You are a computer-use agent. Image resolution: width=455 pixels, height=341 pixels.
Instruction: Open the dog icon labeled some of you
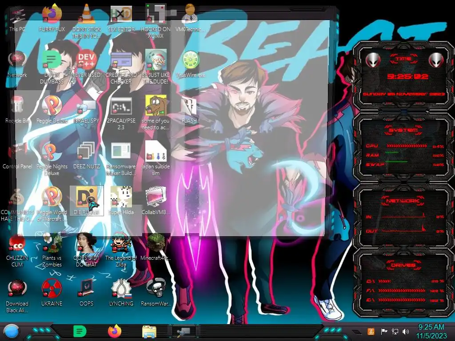point(156,112)
